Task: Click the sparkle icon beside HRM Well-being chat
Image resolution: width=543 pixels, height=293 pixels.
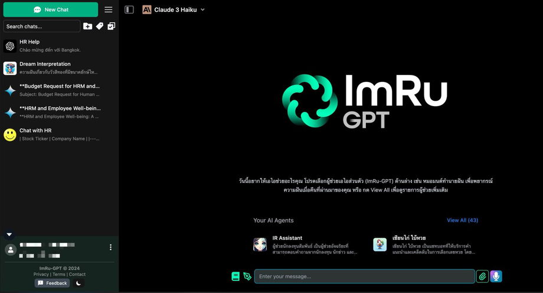Action: (x=10, y=113)
